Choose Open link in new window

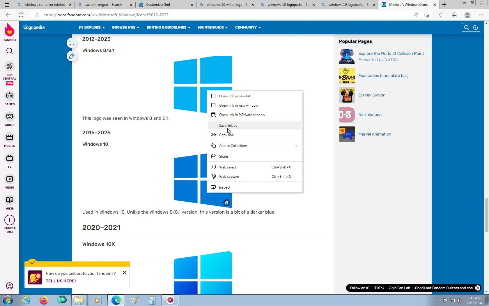click(255, 105)
